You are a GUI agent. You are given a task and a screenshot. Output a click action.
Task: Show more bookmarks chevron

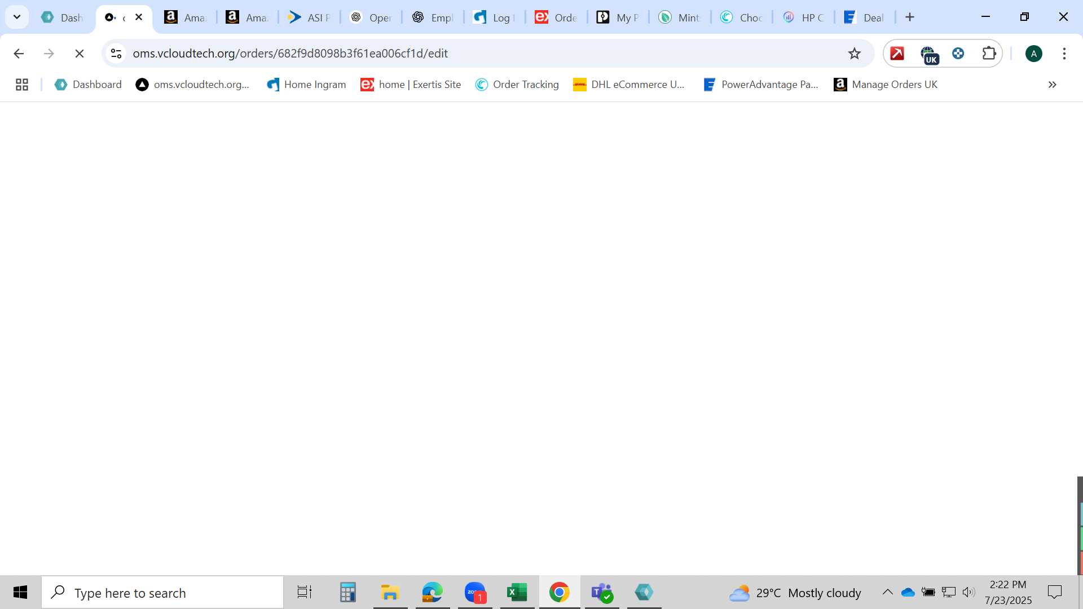coord(1052,85)
